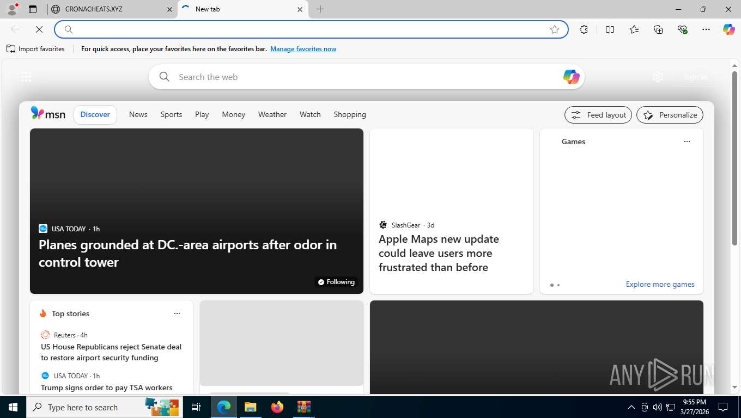Click the scrollbar down arrow
741x418 pixels.
[x=734, y=388]
